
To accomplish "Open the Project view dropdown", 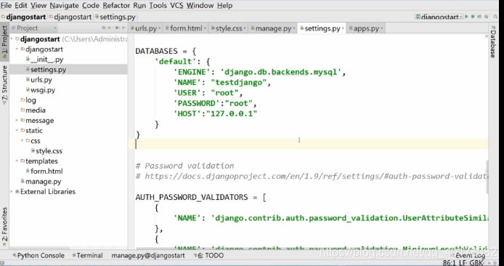I will (33, 28).
